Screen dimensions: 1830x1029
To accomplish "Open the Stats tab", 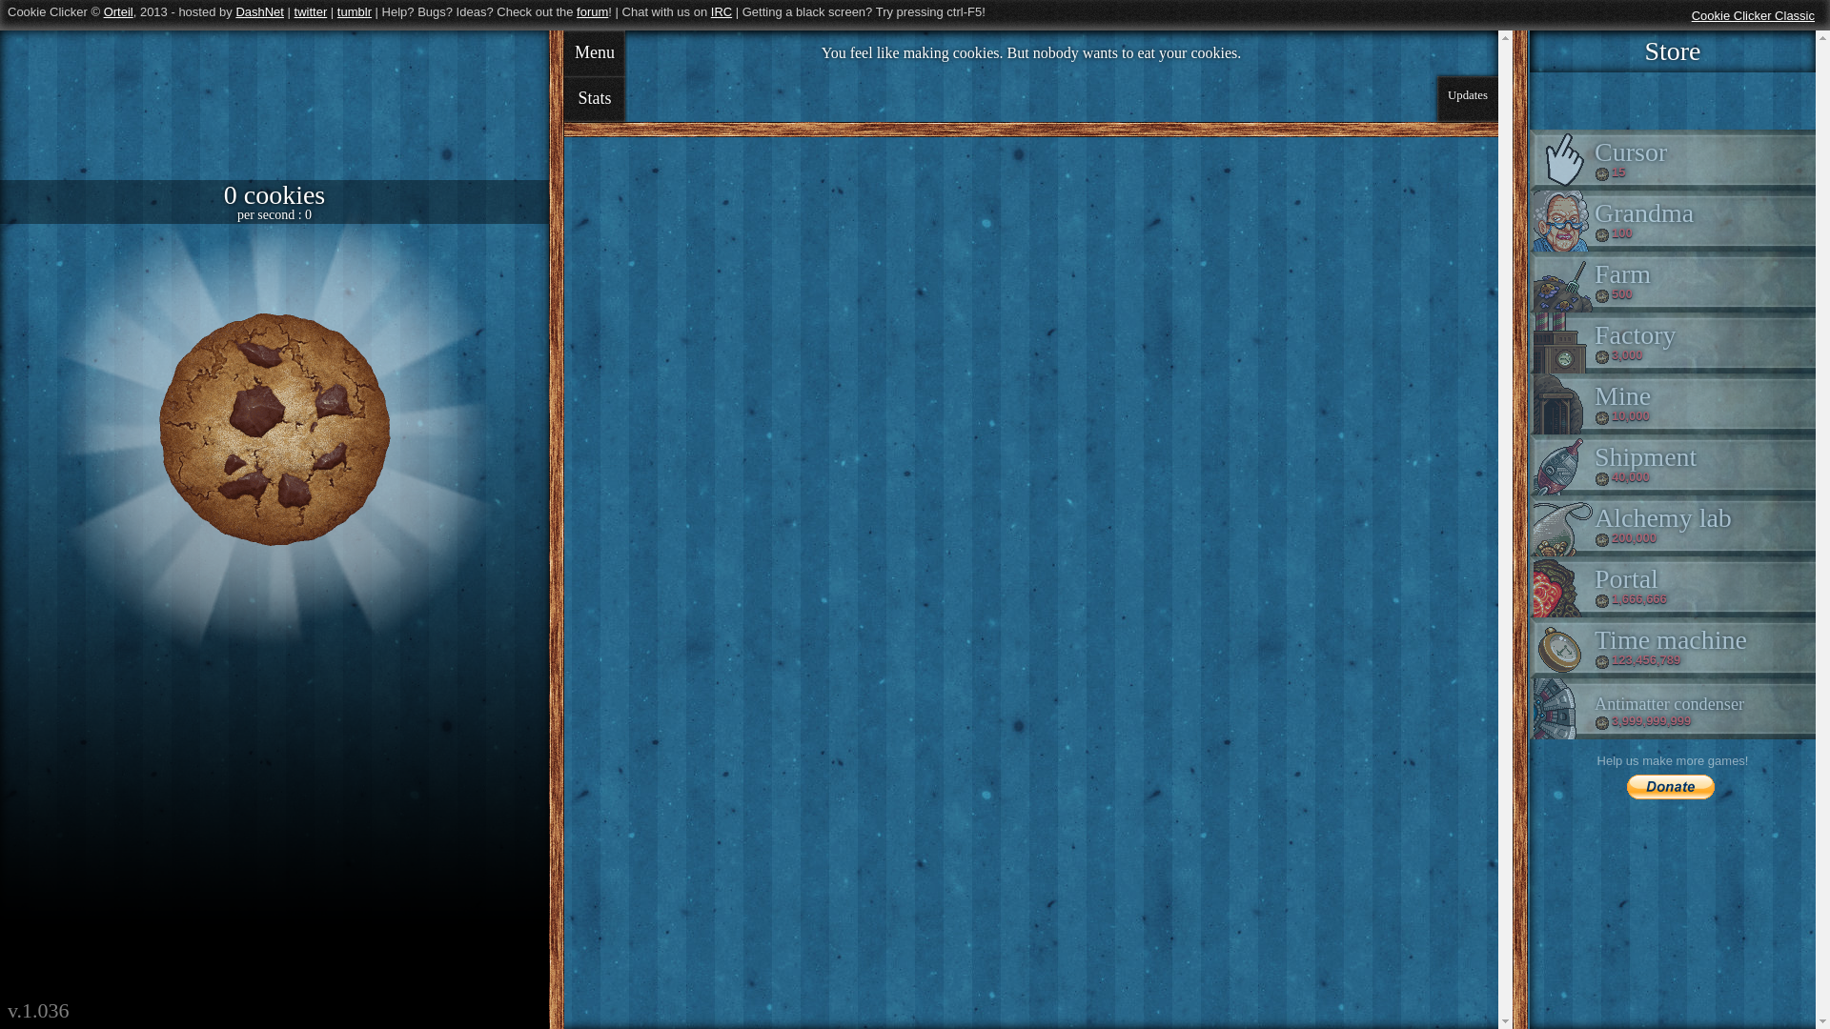I will pos(594,99).
